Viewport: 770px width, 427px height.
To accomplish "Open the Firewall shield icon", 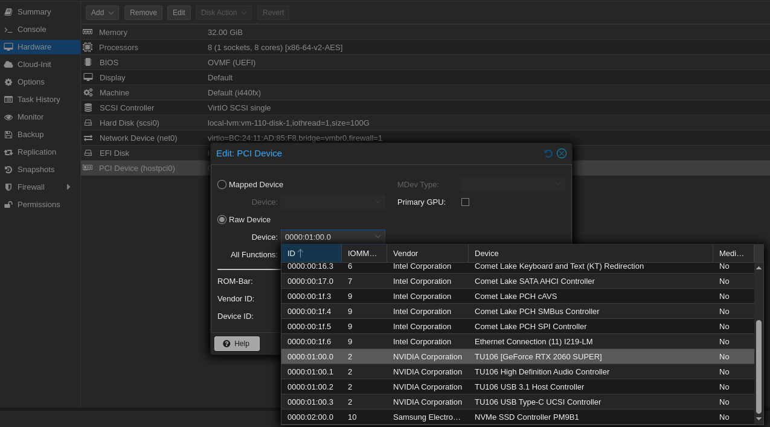I will tap(8, 187).
